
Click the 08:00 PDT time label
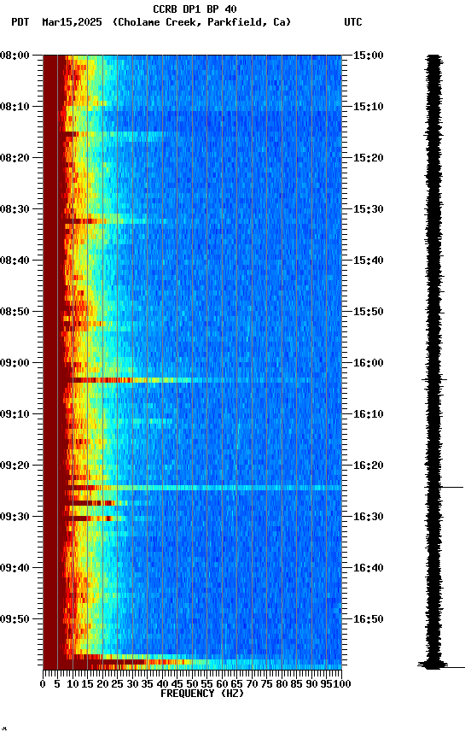coord(15,56)
